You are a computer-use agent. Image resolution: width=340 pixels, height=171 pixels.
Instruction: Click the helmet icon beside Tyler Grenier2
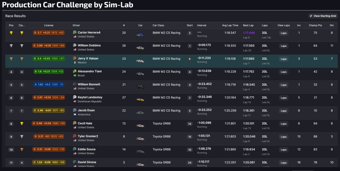75,136
